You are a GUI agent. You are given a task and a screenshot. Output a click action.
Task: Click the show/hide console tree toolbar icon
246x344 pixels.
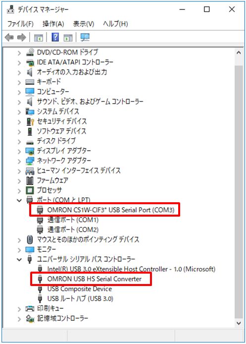[39, 38]
